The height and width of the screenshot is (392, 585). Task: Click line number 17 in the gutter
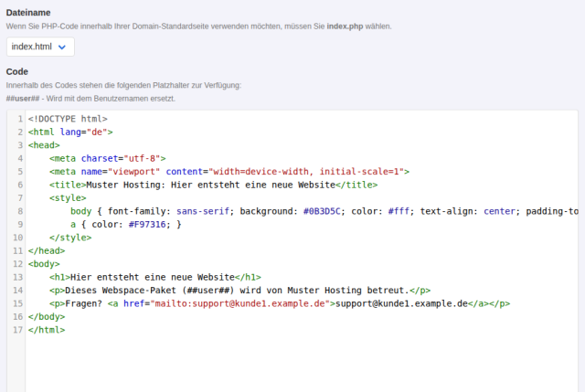(18, 330)
